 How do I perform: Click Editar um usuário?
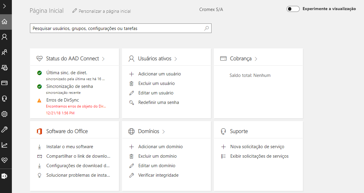(x=156, y=93)
